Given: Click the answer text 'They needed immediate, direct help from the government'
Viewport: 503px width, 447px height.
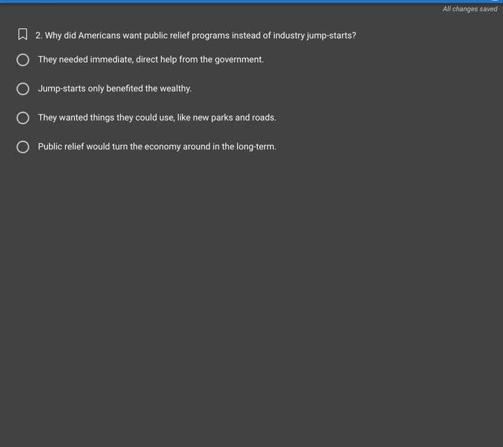Looking at the screenshot, I should coord(151,59).
